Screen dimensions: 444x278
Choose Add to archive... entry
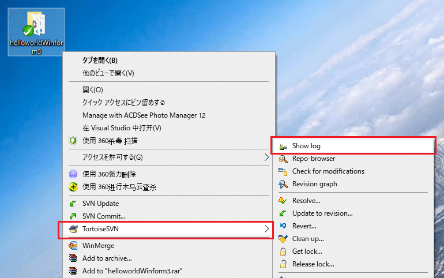pyautogui.click(x=107, y=258)
